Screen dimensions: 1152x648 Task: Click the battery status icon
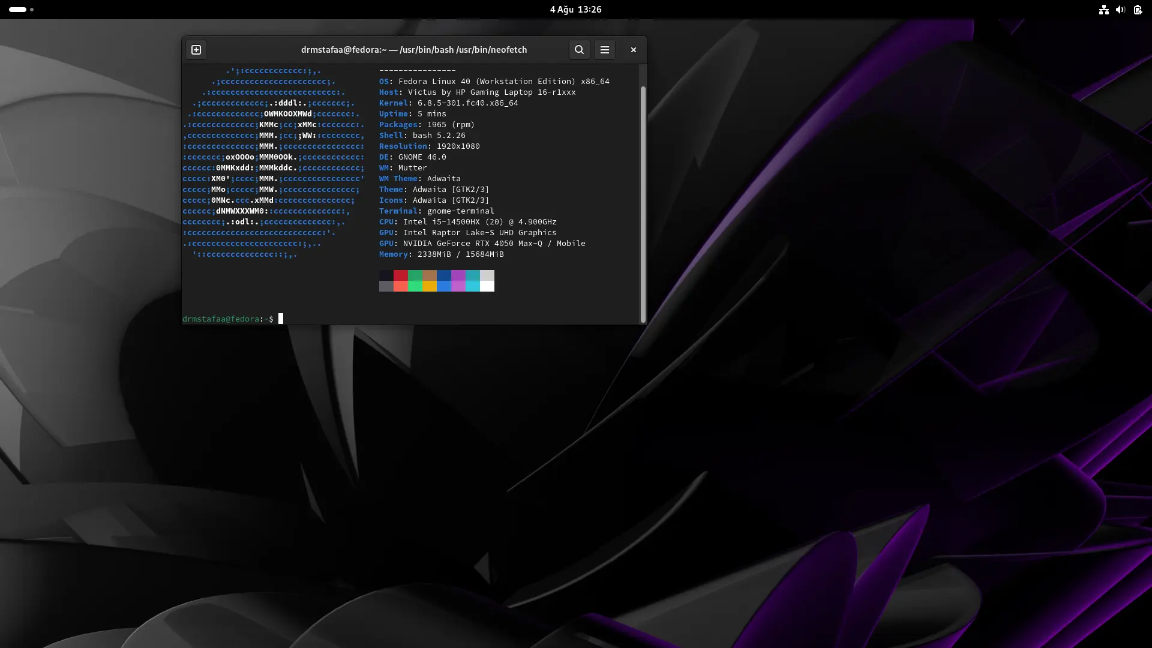tap(1138, 10)
